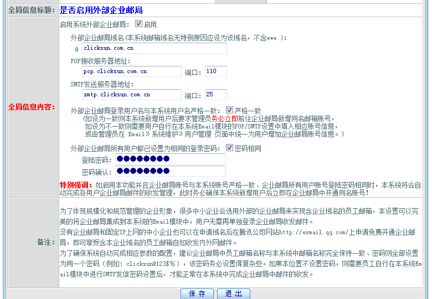Click the @ symbol before the domain field

coord(77,49)
